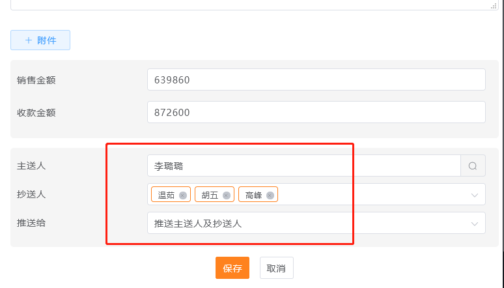Open the 推送给 dropdown chevron
The width and height of the screenshot is (504, 288).
pyautogui.click(x=474, y=223)
